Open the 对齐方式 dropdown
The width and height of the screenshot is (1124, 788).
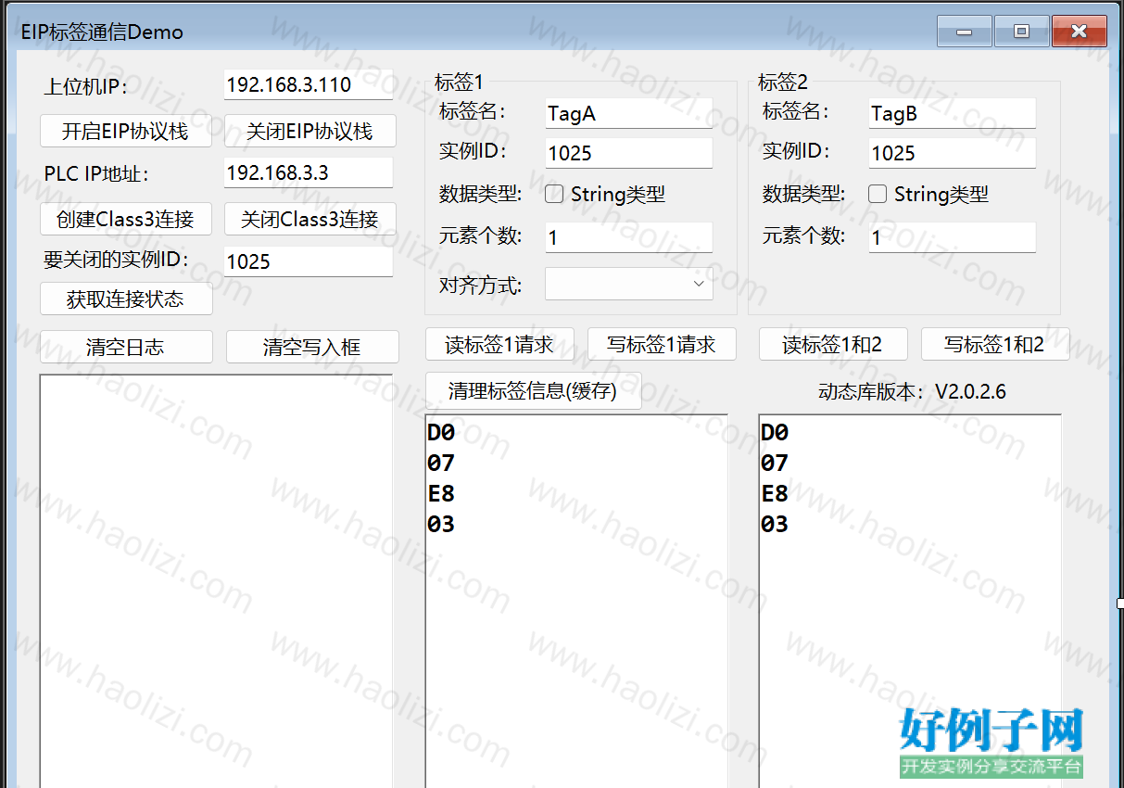coord(629,284)
